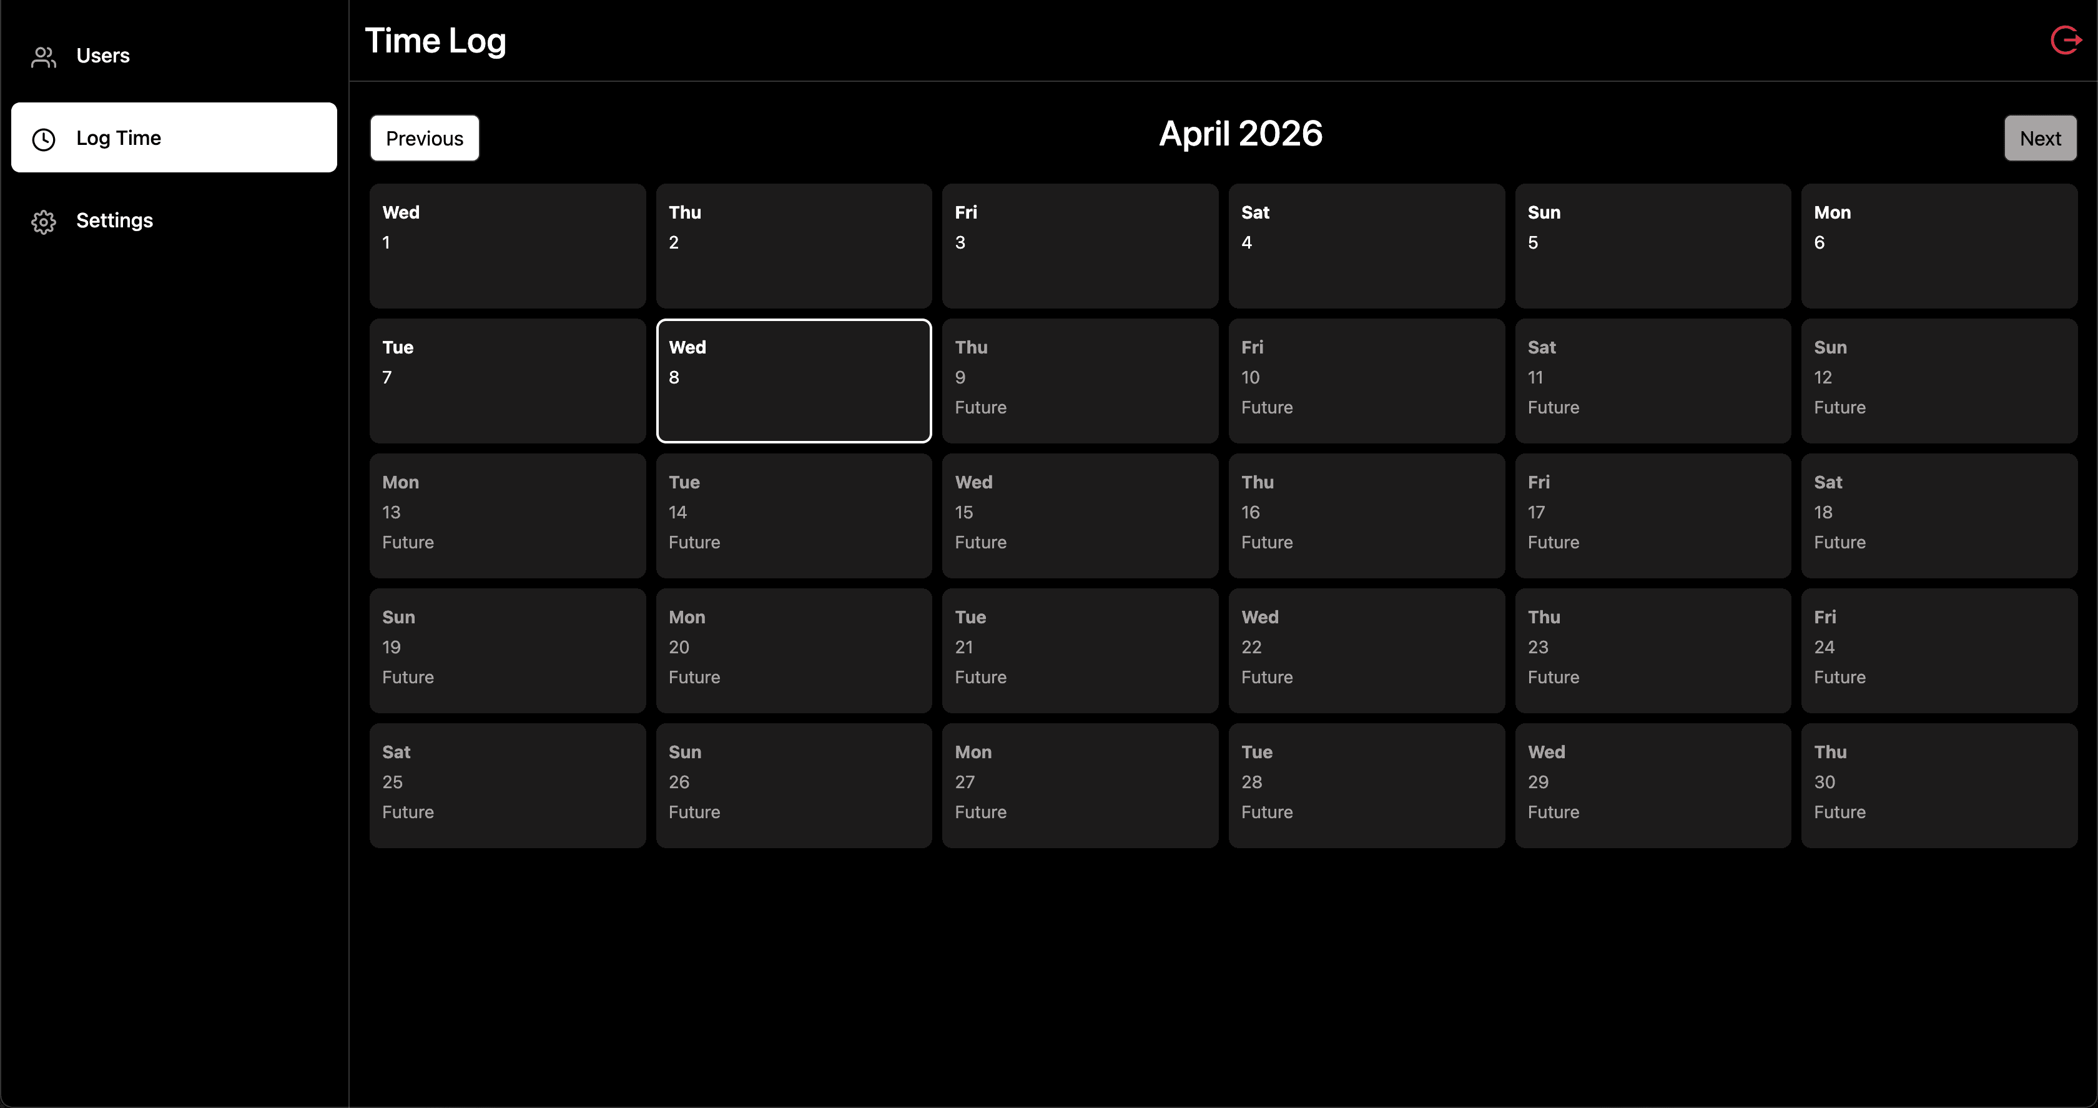
Task: Click the April 2026 month heading
Action: click(1241, 134)
